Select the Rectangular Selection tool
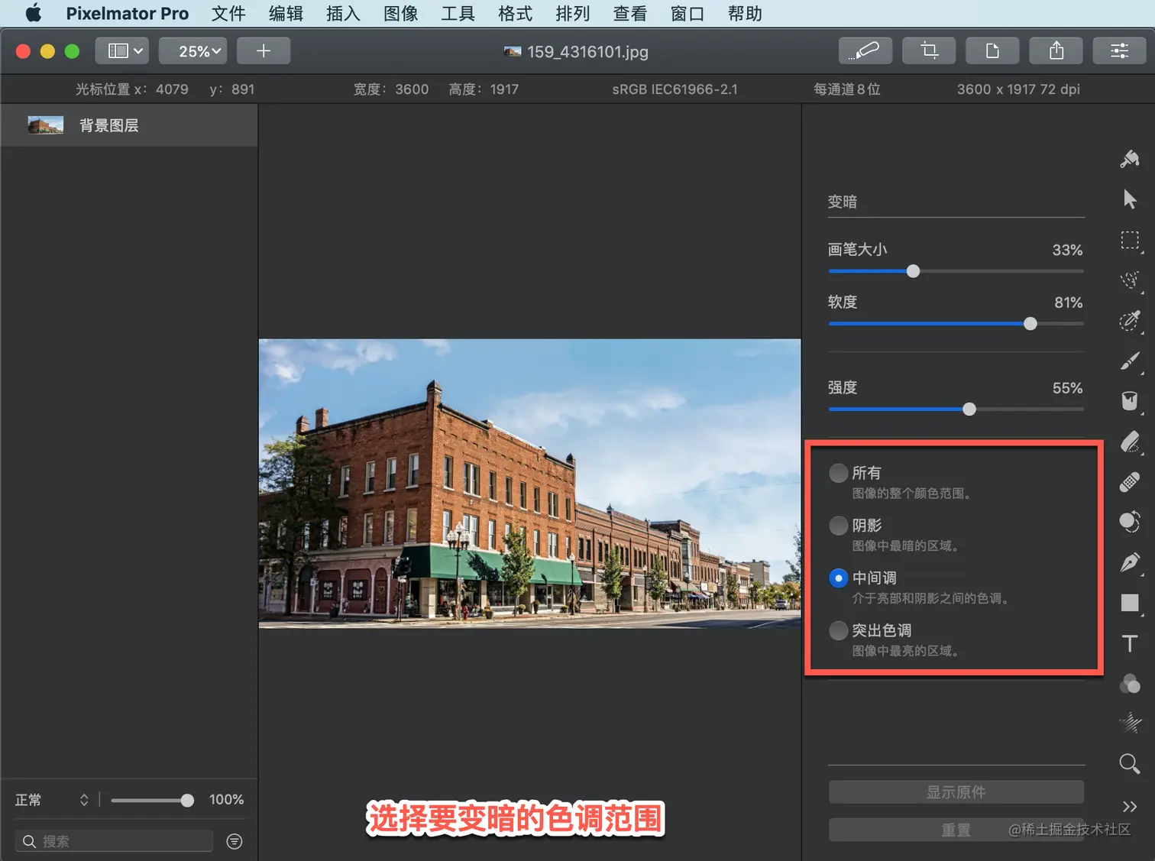Viewport: 1155px width, 861px height. 1130,241
